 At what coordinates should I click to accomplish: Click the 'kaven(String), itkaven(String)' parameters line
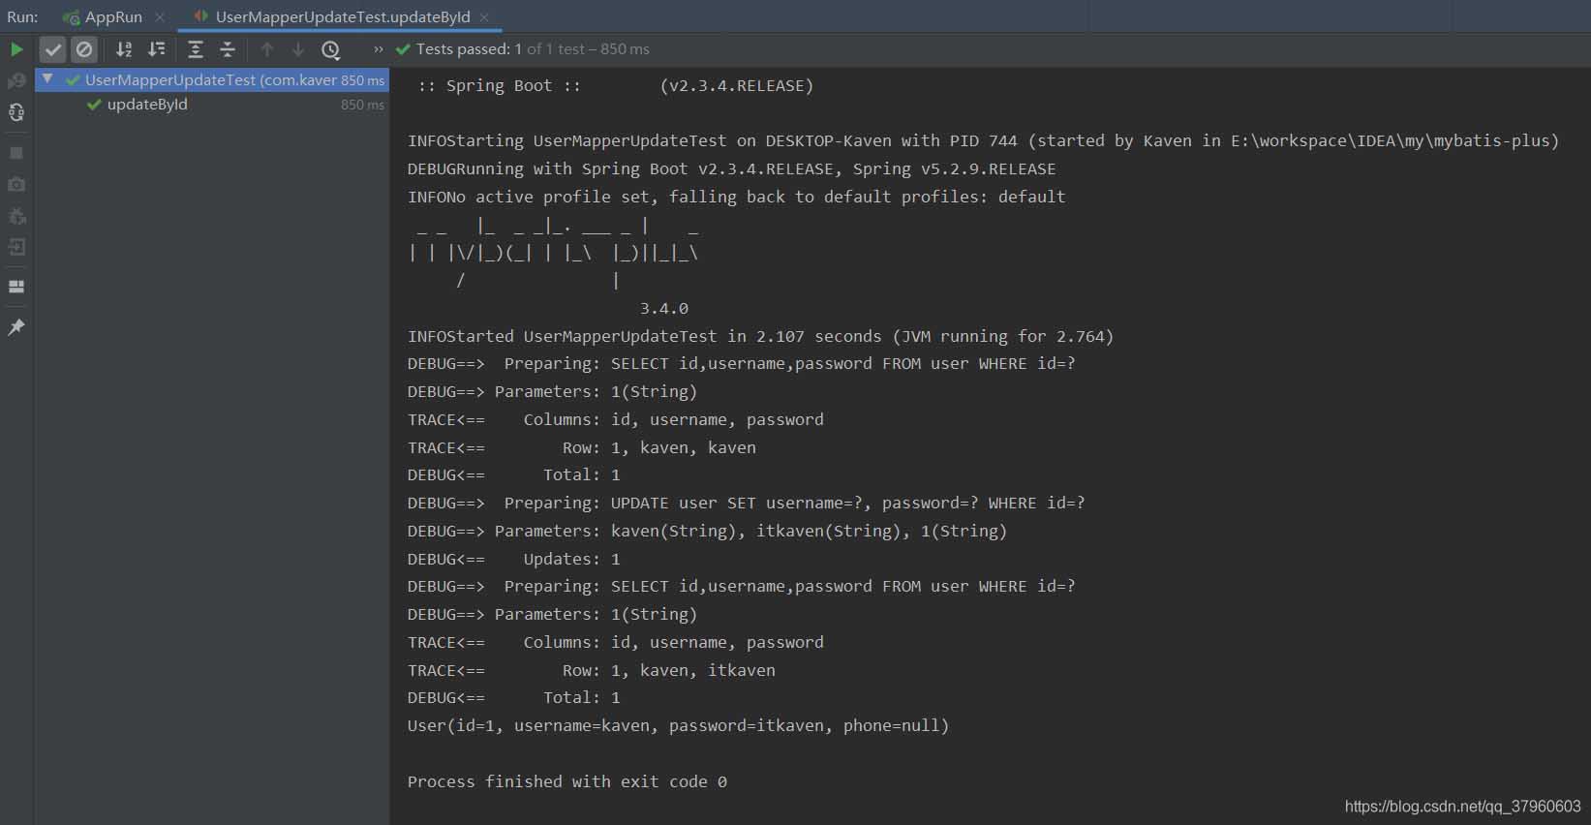(707, 531)
